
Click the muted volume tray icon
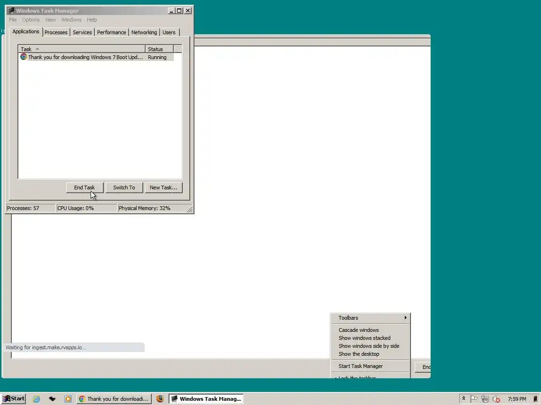496,399
